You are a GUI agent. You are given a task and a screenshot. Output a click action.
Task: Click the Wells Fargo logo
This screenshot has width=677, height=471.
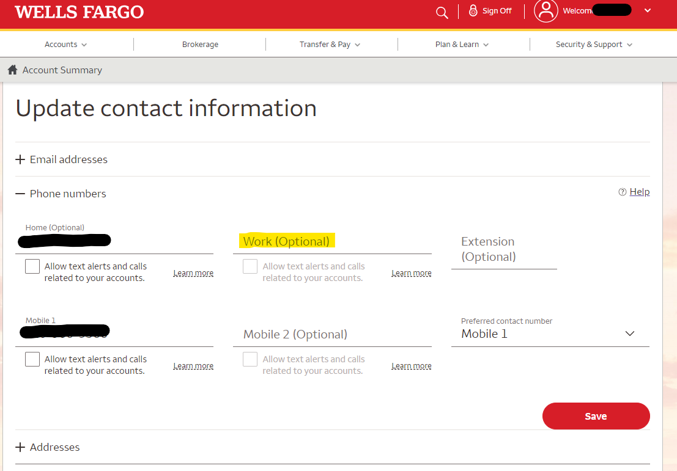(79, 12)
